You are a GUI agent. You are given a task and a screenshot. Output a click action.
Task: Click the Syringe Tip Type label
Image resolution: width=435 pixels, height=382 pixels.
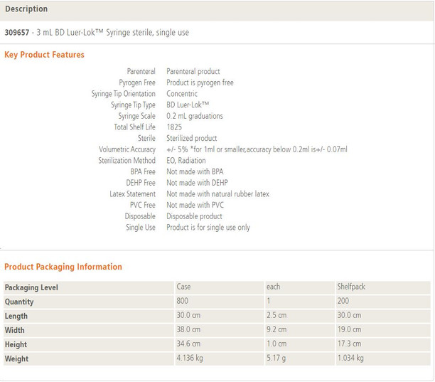tap(133, 105)
